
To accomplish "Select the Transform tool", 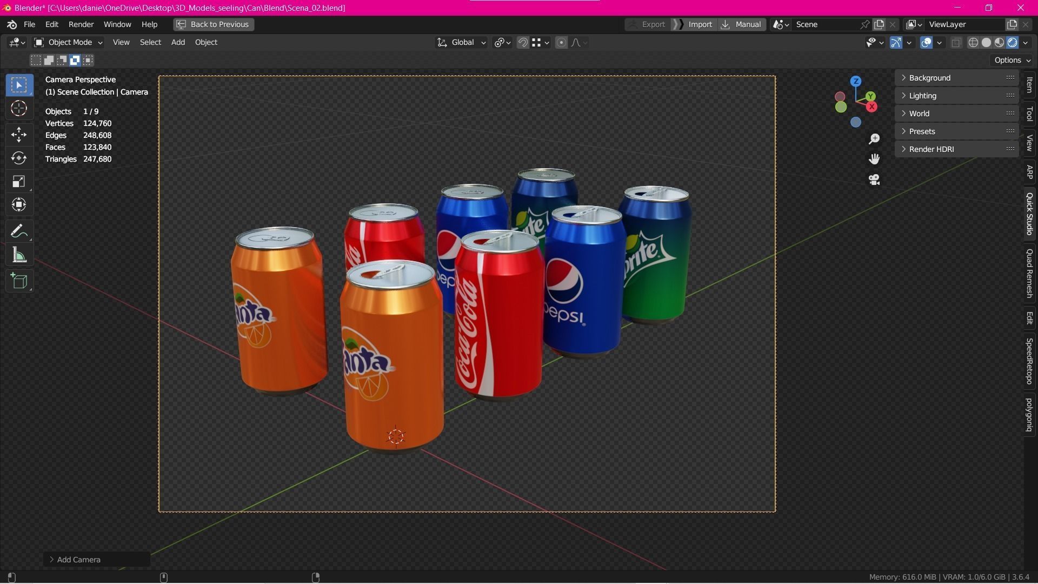I will coord(19,204).
